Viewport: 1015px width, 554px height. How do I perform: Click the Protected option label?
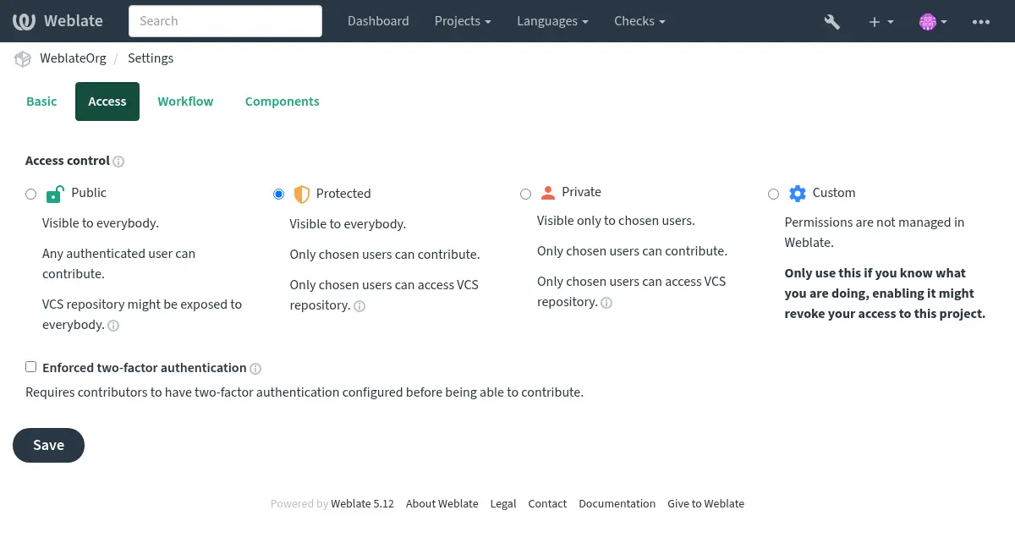pos(343,194)
